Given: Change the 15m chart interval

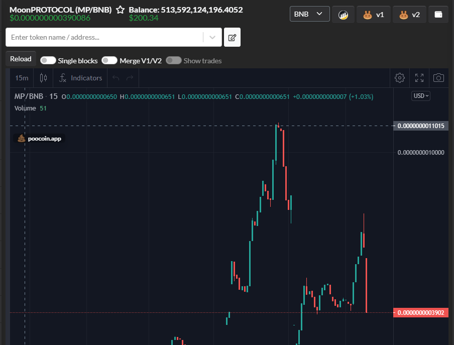Looking at the screenshot, I should pos(22,78).
